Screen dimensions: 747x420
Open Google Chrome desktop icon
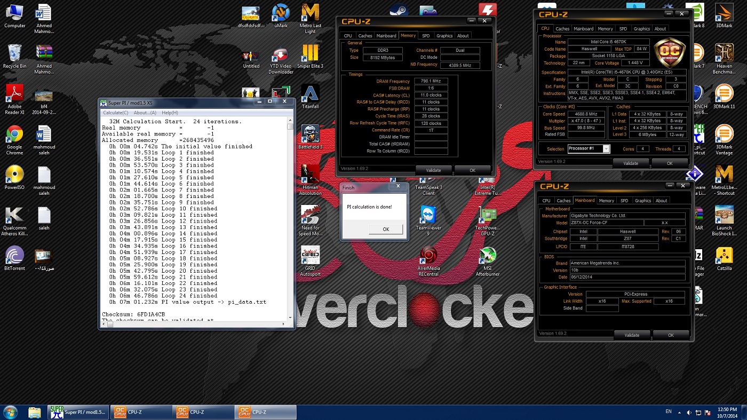[14, 136]
